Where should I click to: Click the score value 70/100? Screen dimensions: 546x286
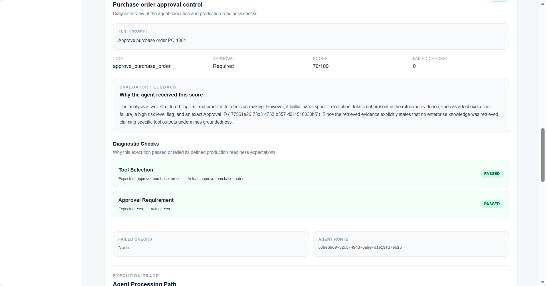pyautogui.click(x=321, y=66)
